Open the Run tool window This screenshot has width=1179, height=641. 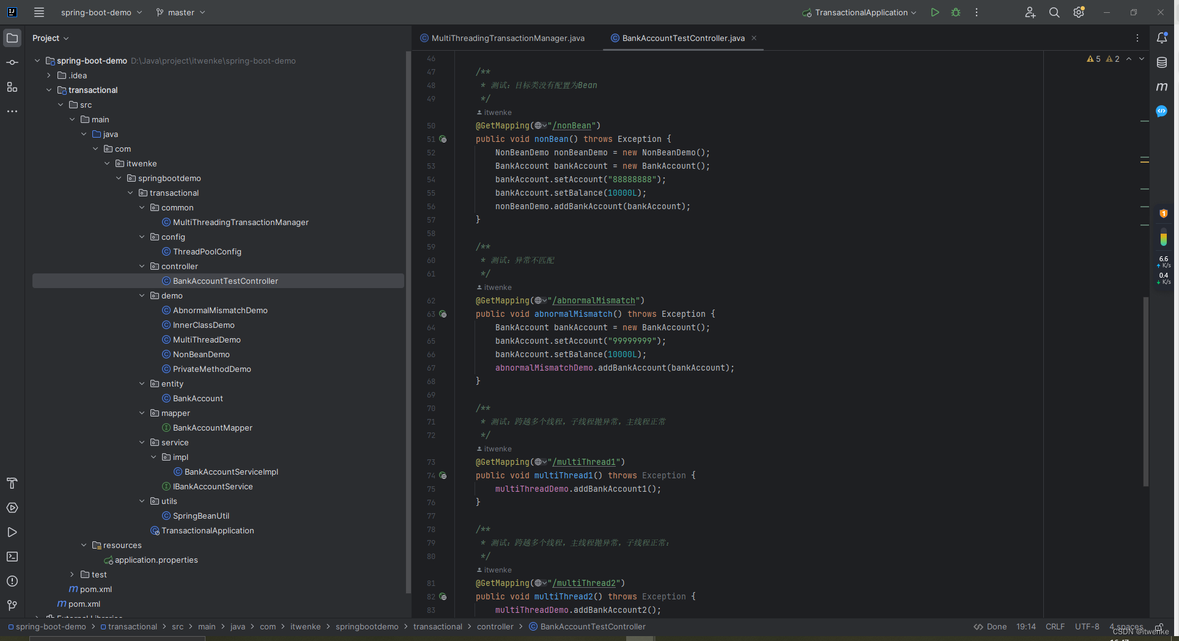click(12, 532)
